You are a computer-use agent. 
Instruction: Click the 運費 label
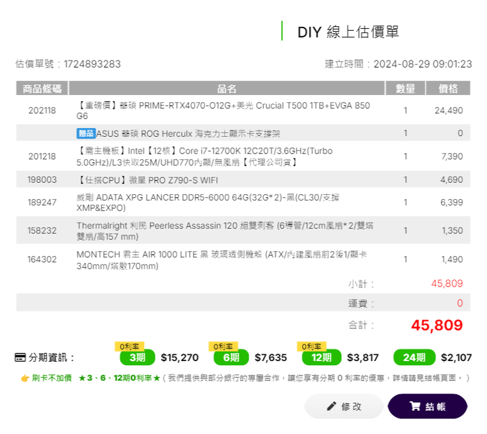[361, 303]
